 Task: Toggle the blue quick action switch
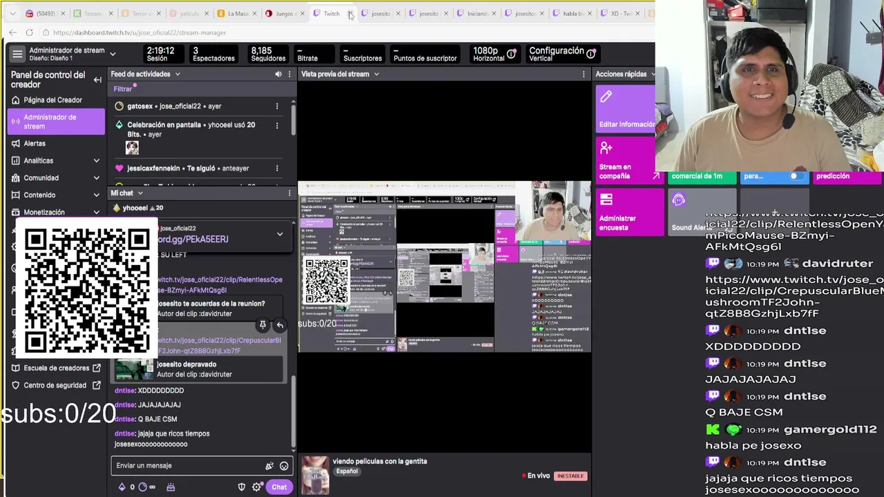[x=796, y=176]
